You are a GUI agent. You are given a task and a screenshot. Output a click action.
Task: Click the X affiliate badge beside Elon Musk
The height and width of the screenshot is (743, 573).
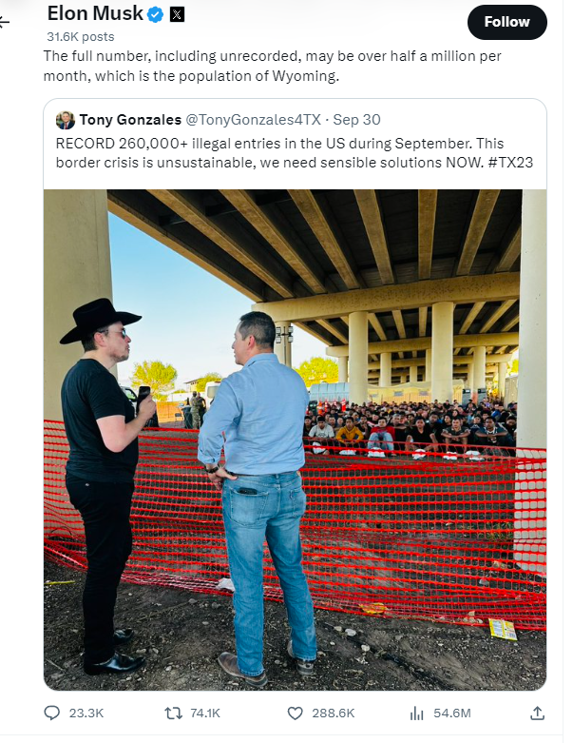point(177,14)
